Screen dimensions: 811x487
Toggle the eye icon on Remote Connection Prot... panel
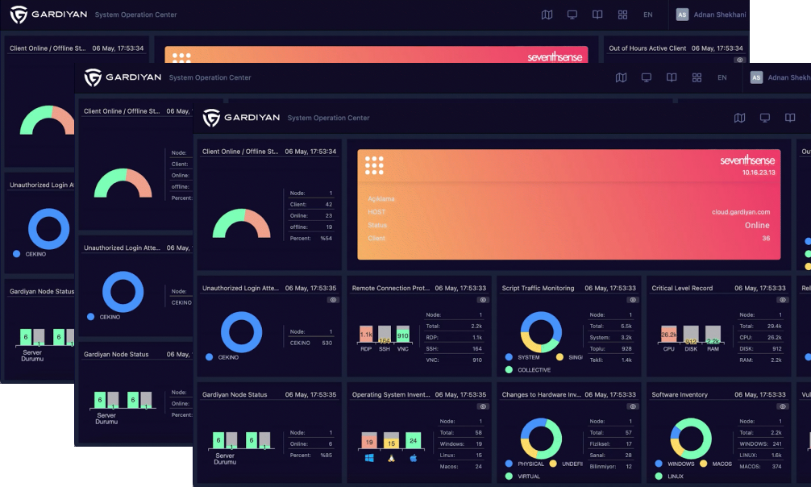(x=483, y=300)
